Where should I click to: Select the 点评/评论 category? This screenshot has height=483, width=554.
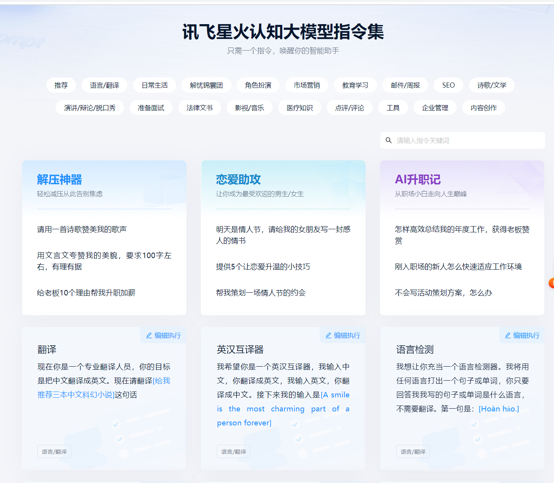350,108
